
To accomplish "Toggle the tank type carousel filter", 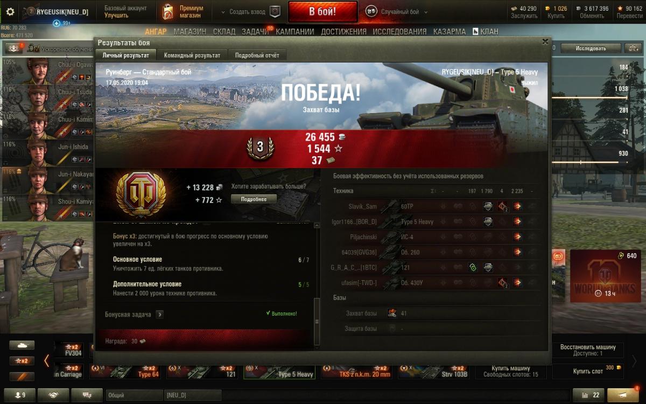I will pyautogui.click(x=22, y=345).
